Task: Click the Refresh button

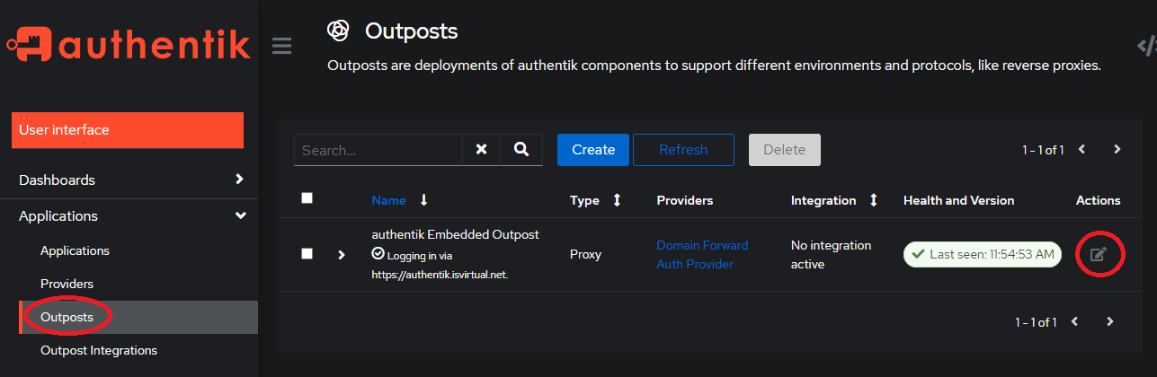Action: [x=683, y=150]
